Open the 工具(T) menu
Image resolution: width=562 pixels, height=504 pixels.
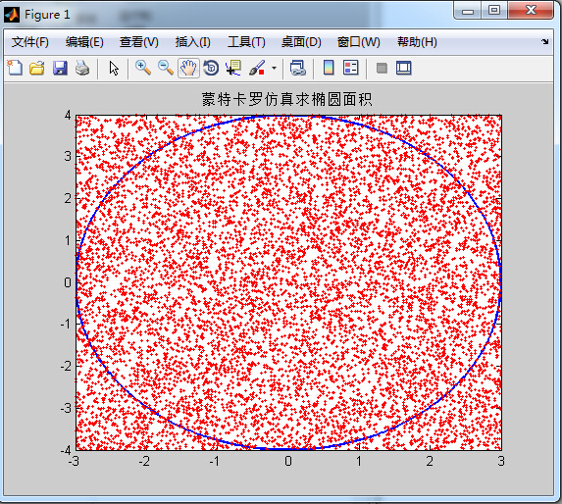(246, 42)
